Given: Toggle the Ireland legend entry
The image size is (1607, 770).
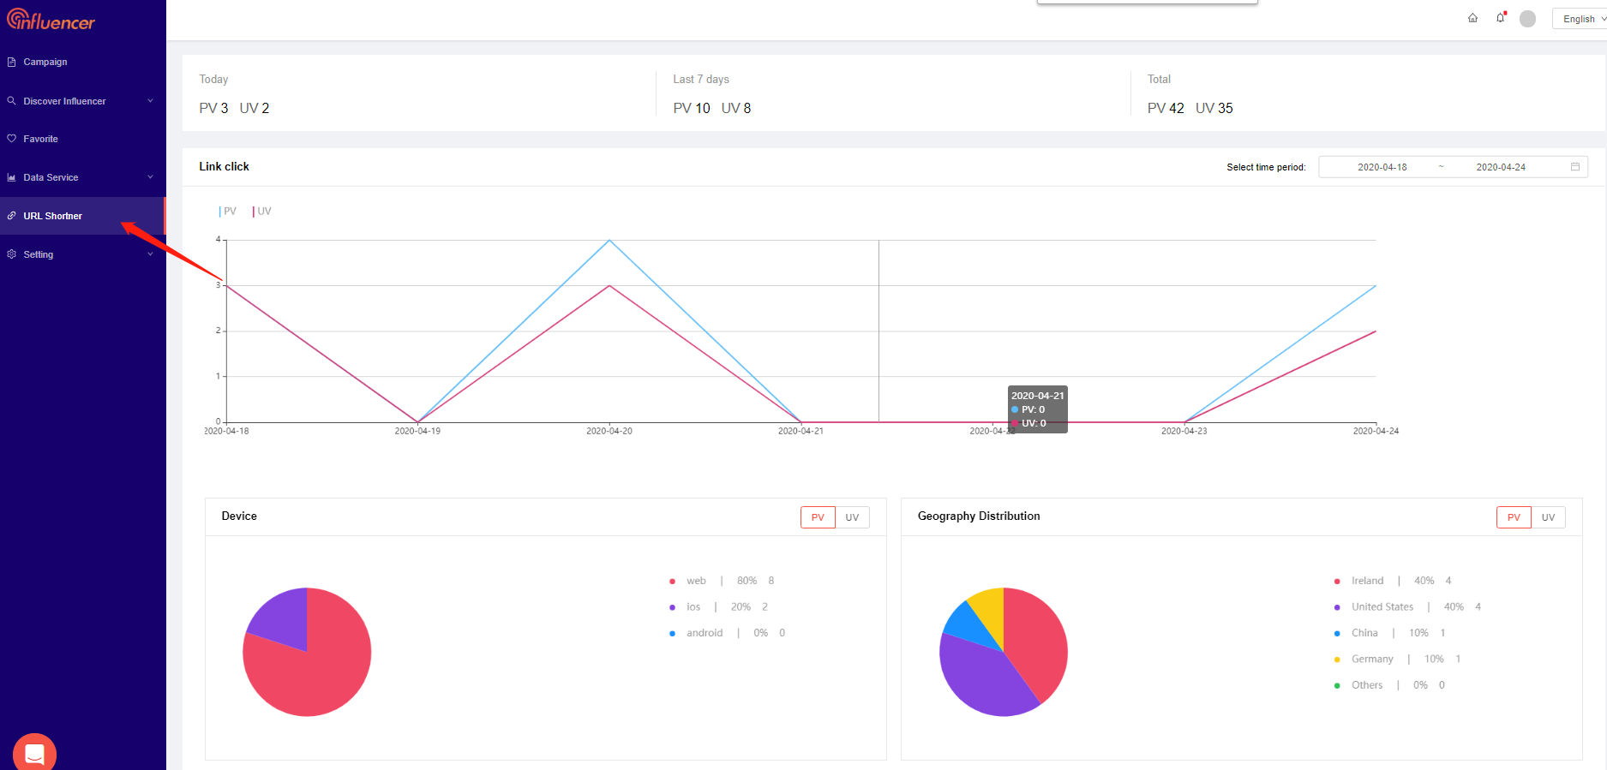Looking at the screenshot, I should click(1393, 581).
